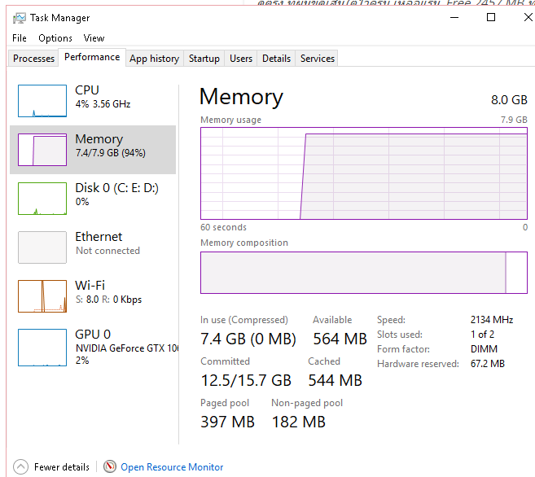Select GPU 0 NVIDIA GeForce graph
The width and height of the screenshot is (535, 477).
pyautogui.click(x=42, y=345)
